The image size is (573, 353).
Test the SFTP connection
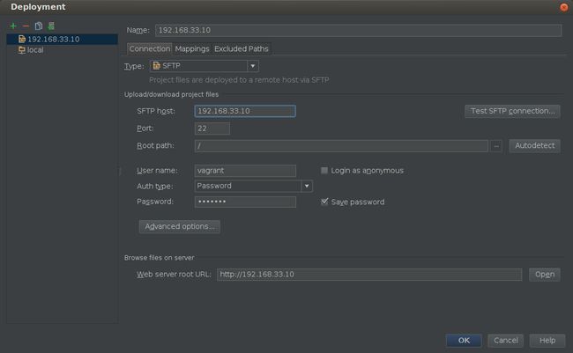(512, 111)
